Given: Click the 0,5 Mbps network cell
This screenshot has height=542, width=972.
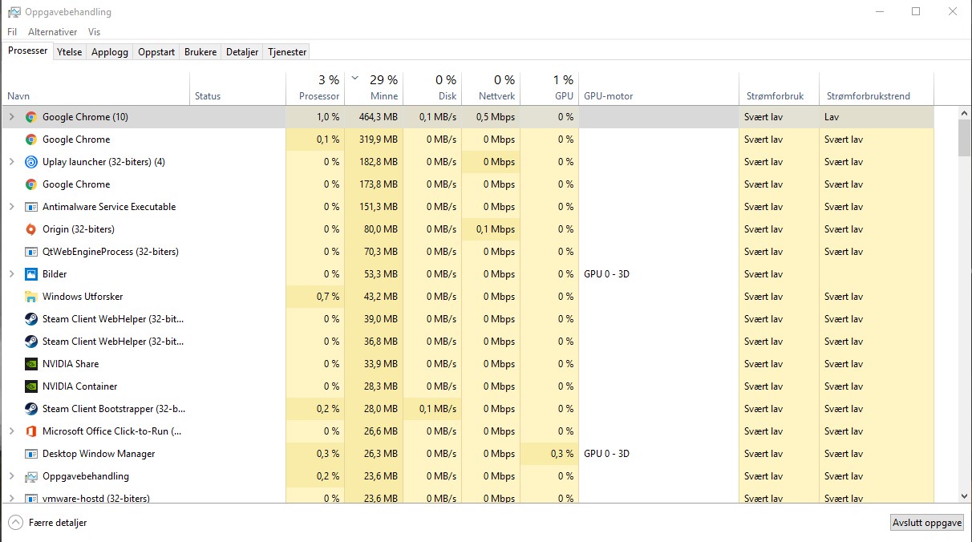Looking at the screenshot, I should [x=491, y=117].
